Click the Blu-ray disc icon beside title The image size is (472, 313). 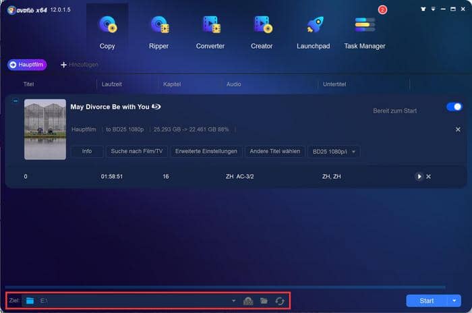pyautogui.click(x=156, y=107)
